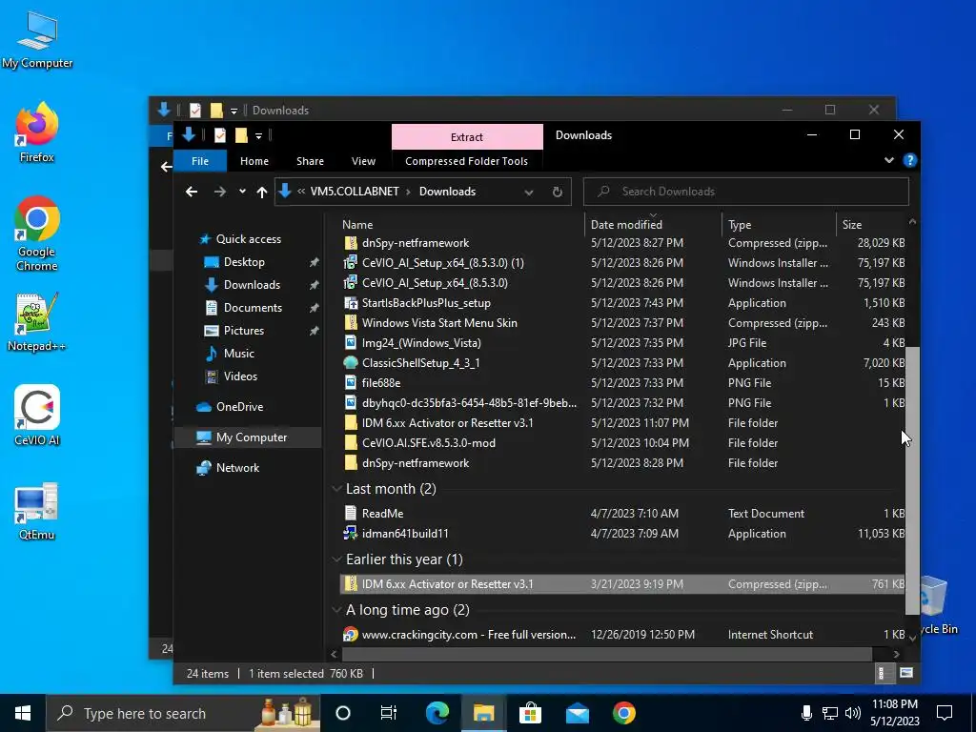Open the CeVIO AI desktop shortcut

point(37,416)
